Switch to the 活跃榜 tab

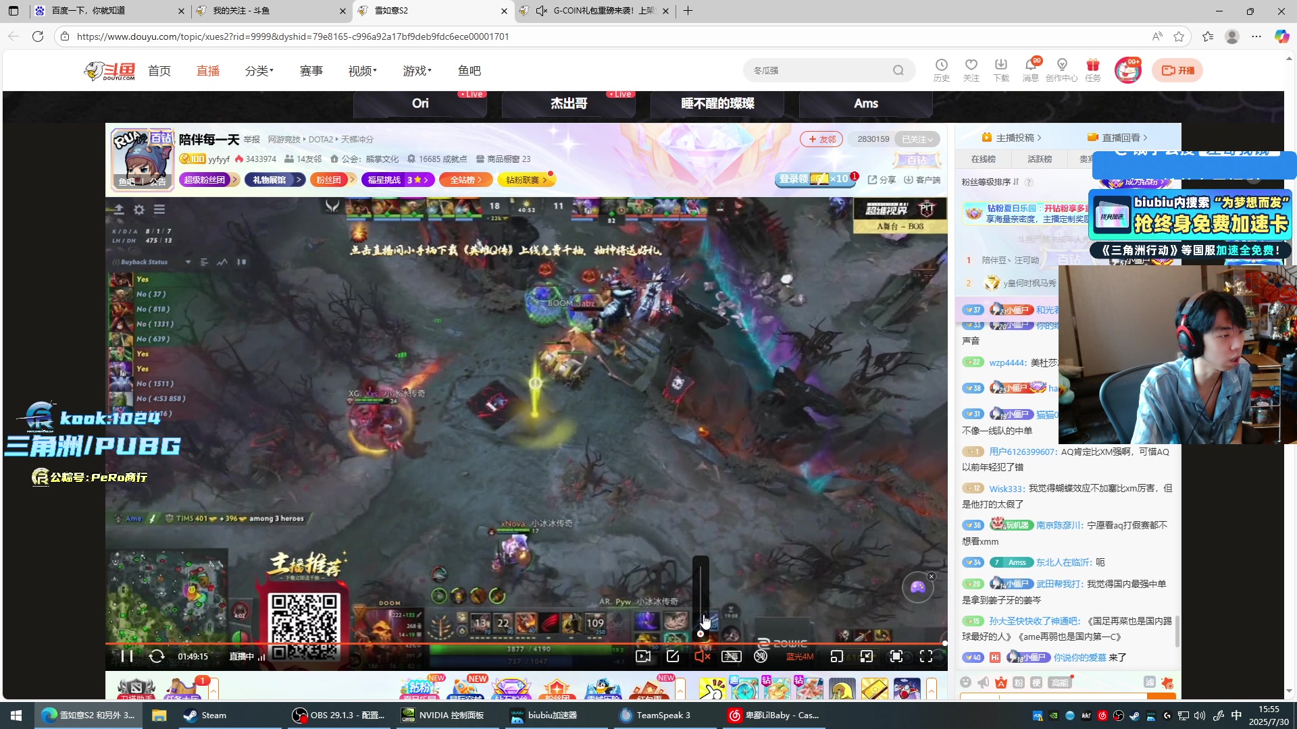(x=1040, y=159)
